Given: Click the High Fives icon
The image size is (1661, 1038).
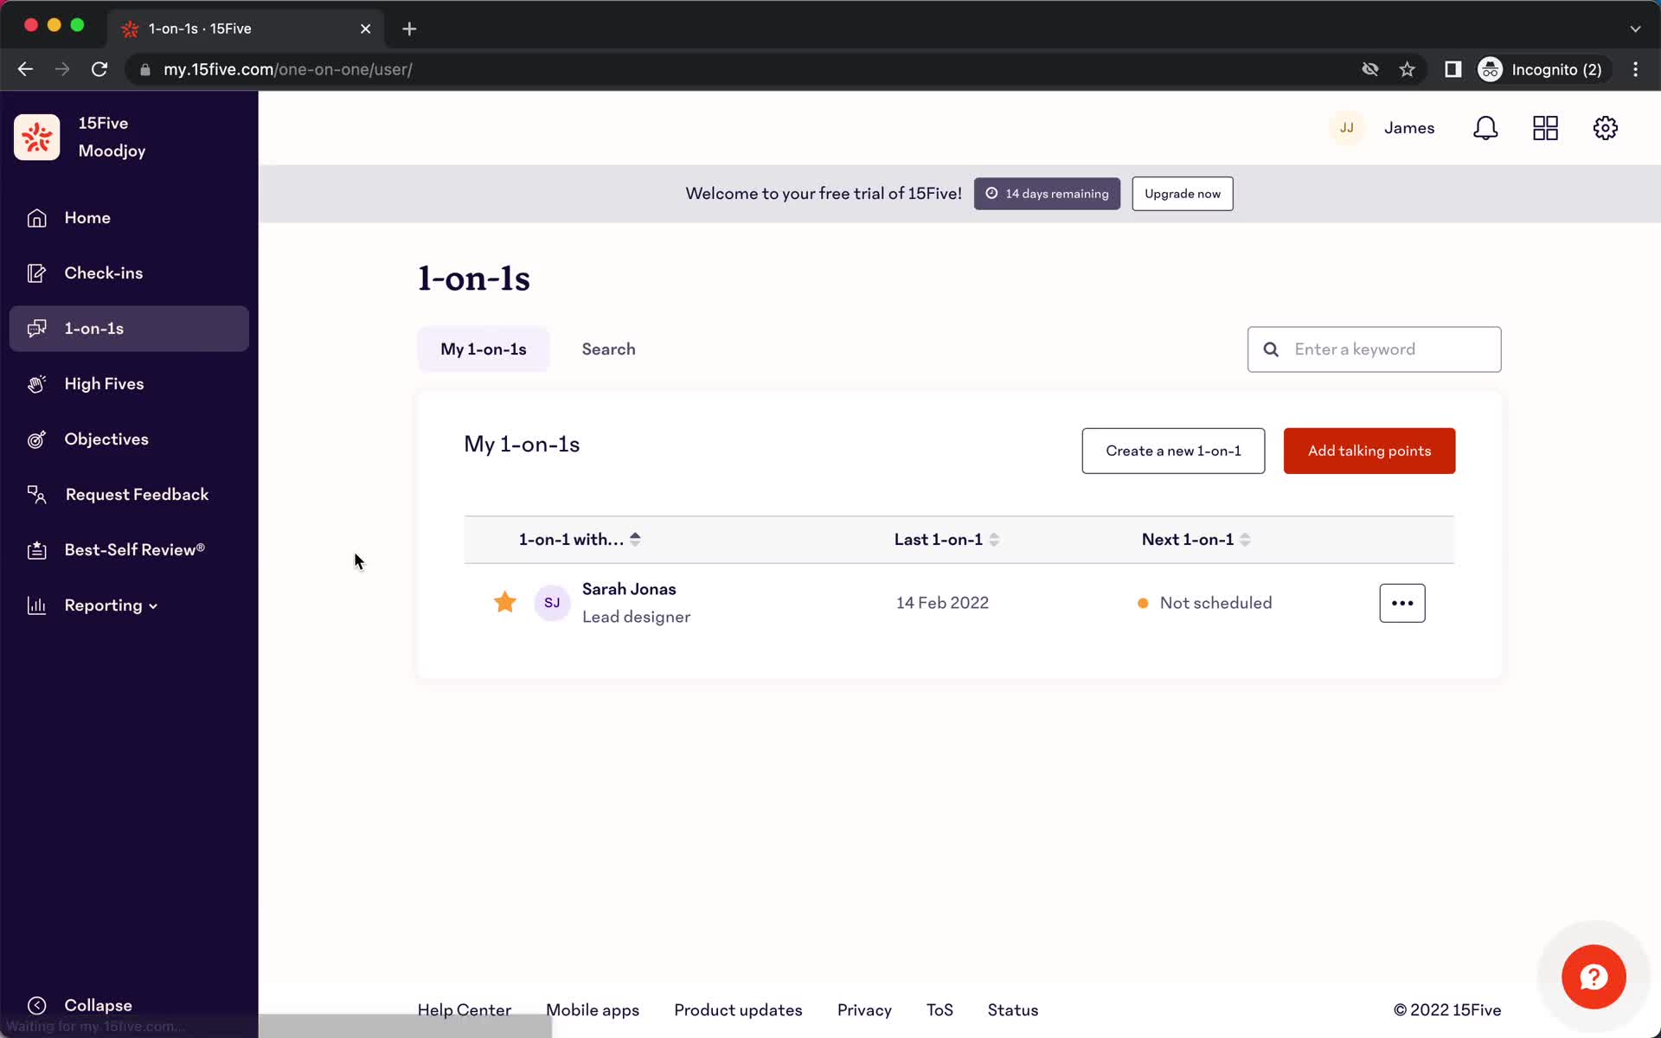Looking at the screenshot, I should [35, 382].
